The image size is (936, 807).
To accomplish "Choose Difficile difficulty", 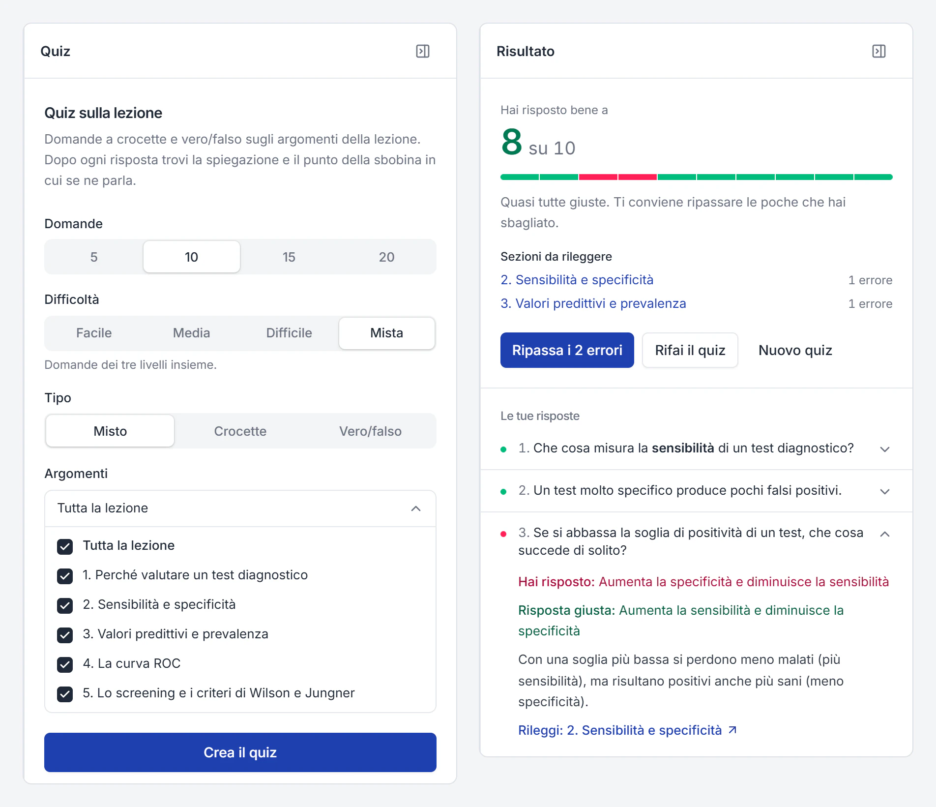I will click(x=289, y=333).
